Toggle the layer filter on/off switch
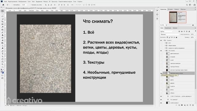The image size is (197, 111). (195, 31)
